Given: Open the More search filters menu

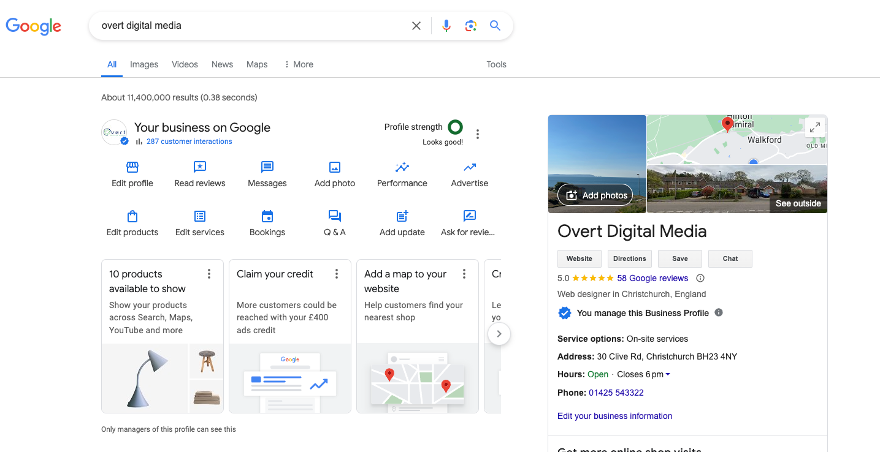Looking at the screenshot, I should 298,64.
